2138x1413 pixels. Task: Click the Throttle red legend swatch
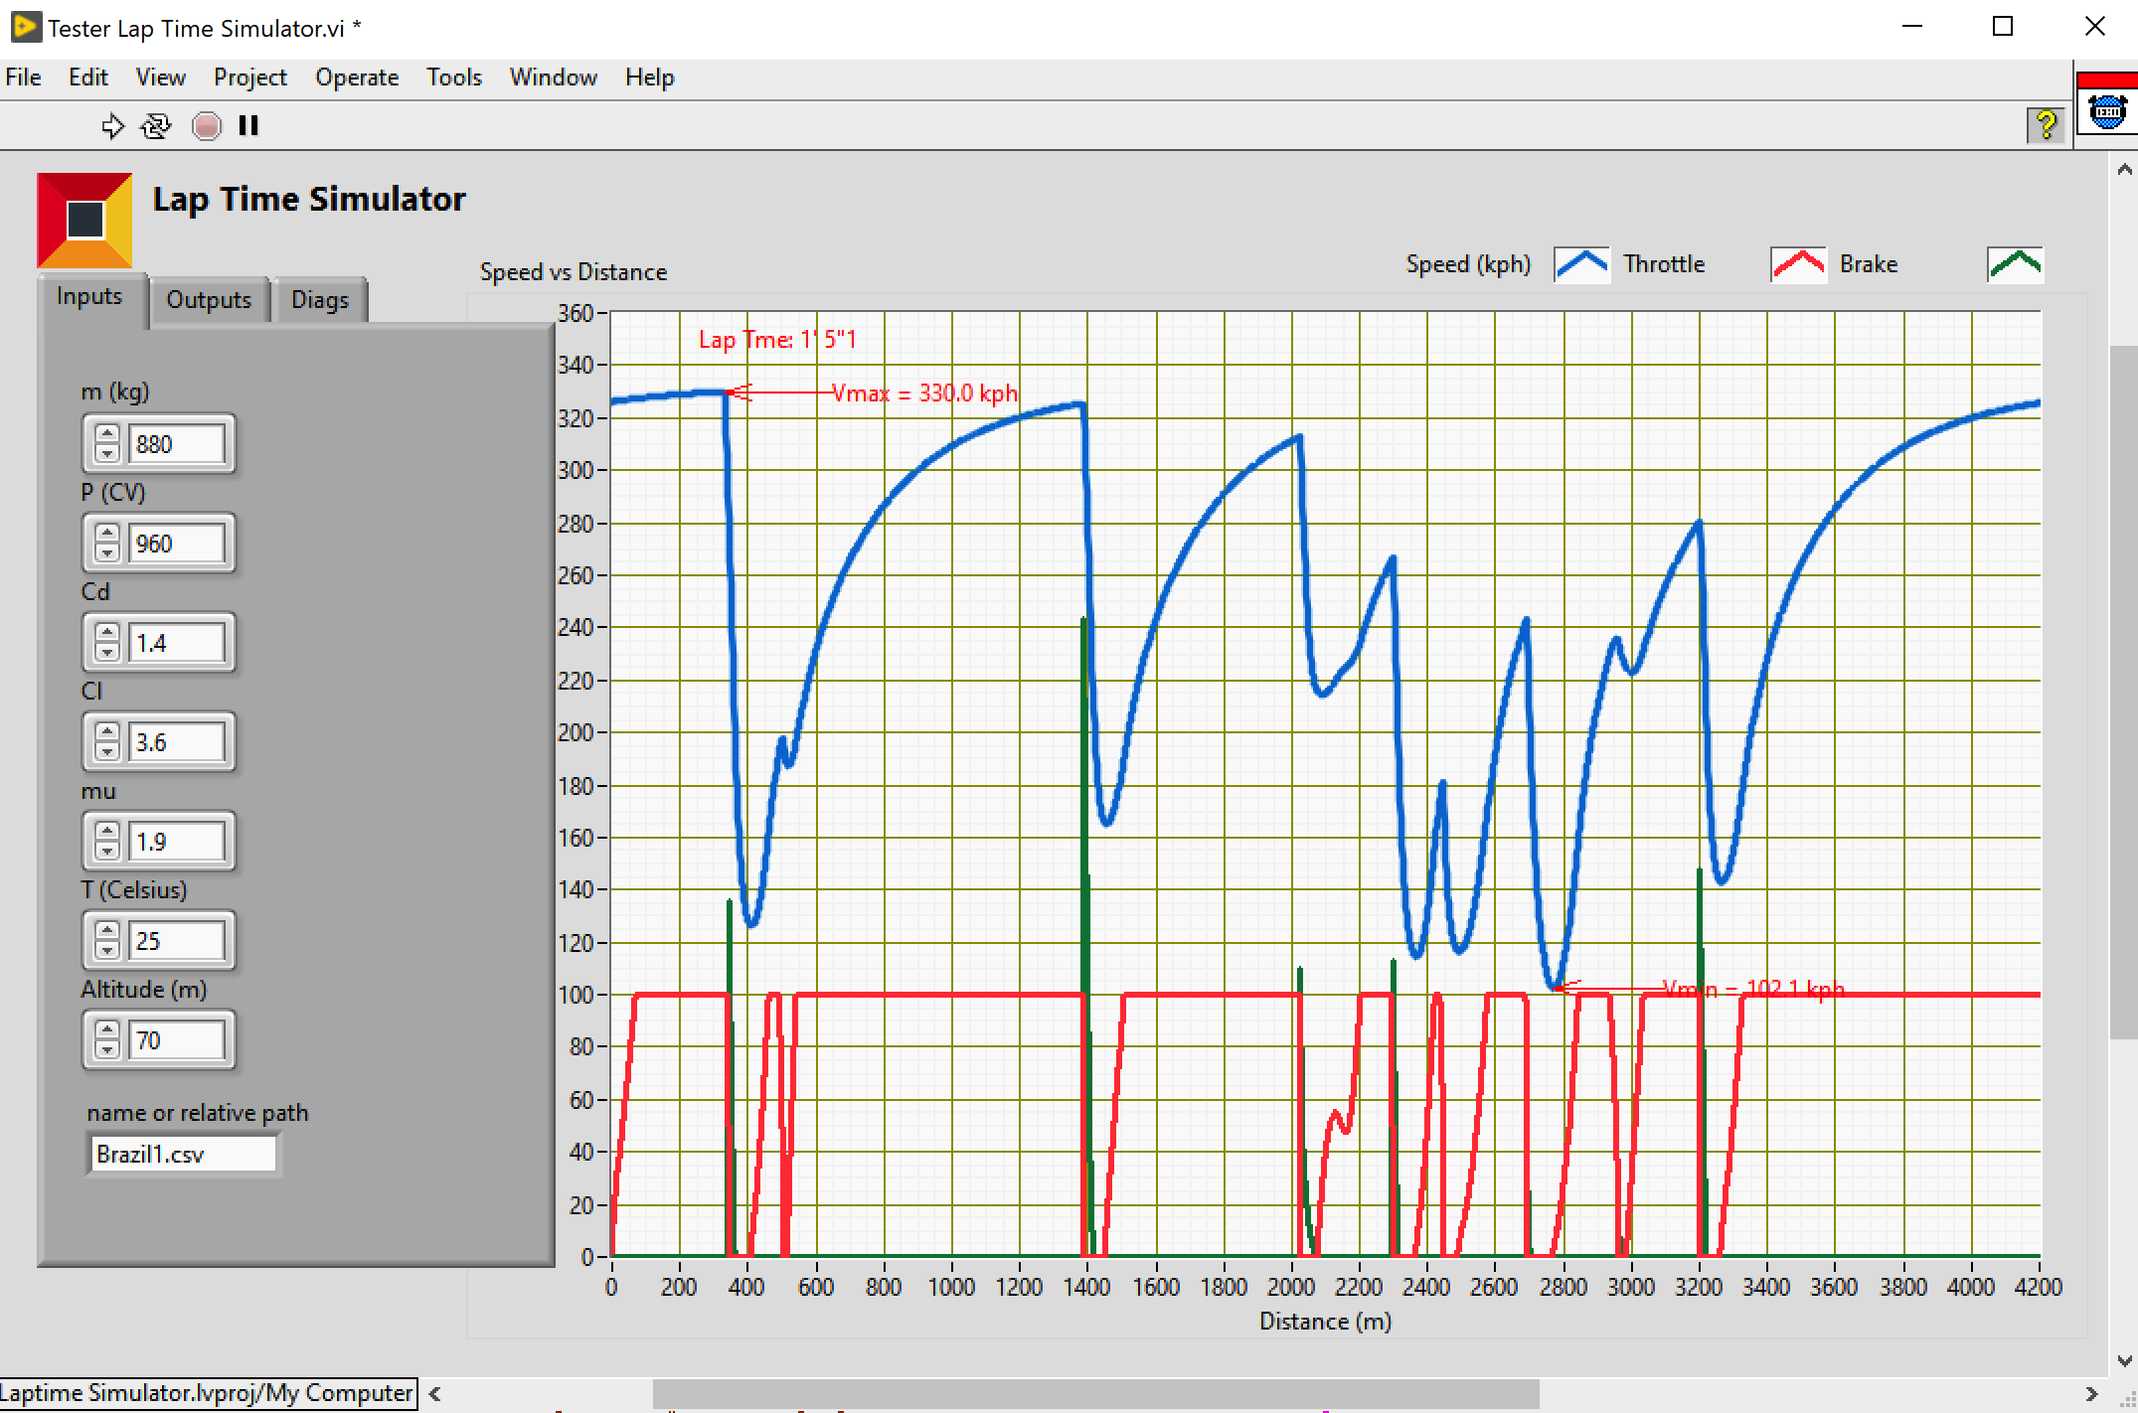1798,265
